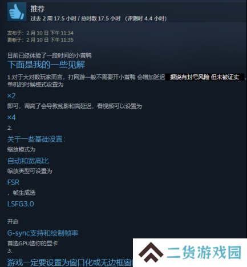Click the FSR scaling type heading
Screen dimensions: 247x267
(13, 182)
